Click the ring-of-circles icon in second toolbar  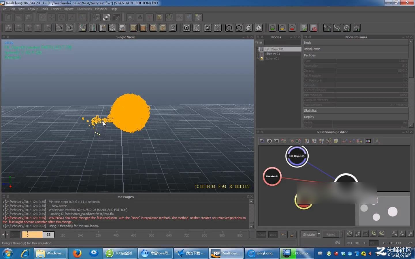[x=112, y=28]
